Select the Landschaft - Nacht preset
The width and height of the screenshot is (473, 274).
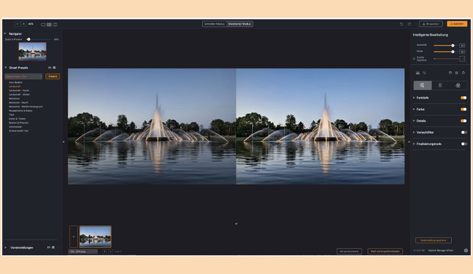tap(19, 91)
